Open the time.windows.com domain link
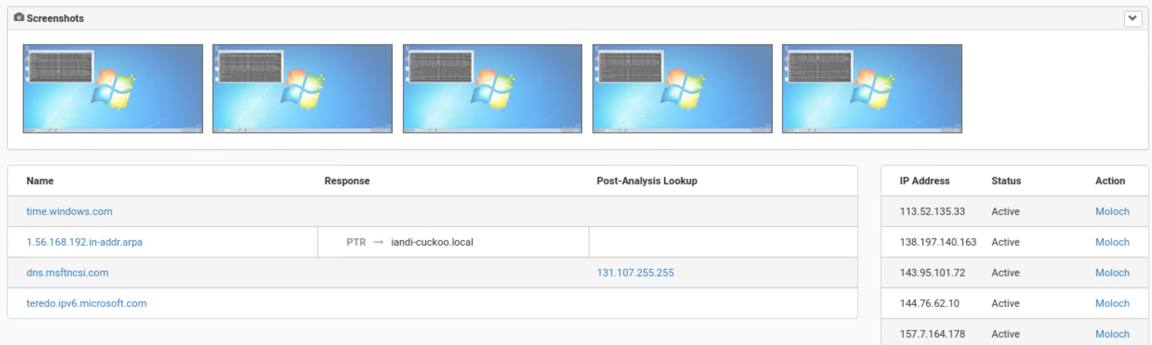 [69, 211]
